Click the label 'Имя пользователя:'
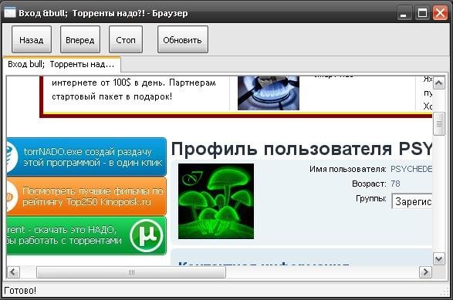The width and height of the screenshot is (453, 300). click(348, 169)
